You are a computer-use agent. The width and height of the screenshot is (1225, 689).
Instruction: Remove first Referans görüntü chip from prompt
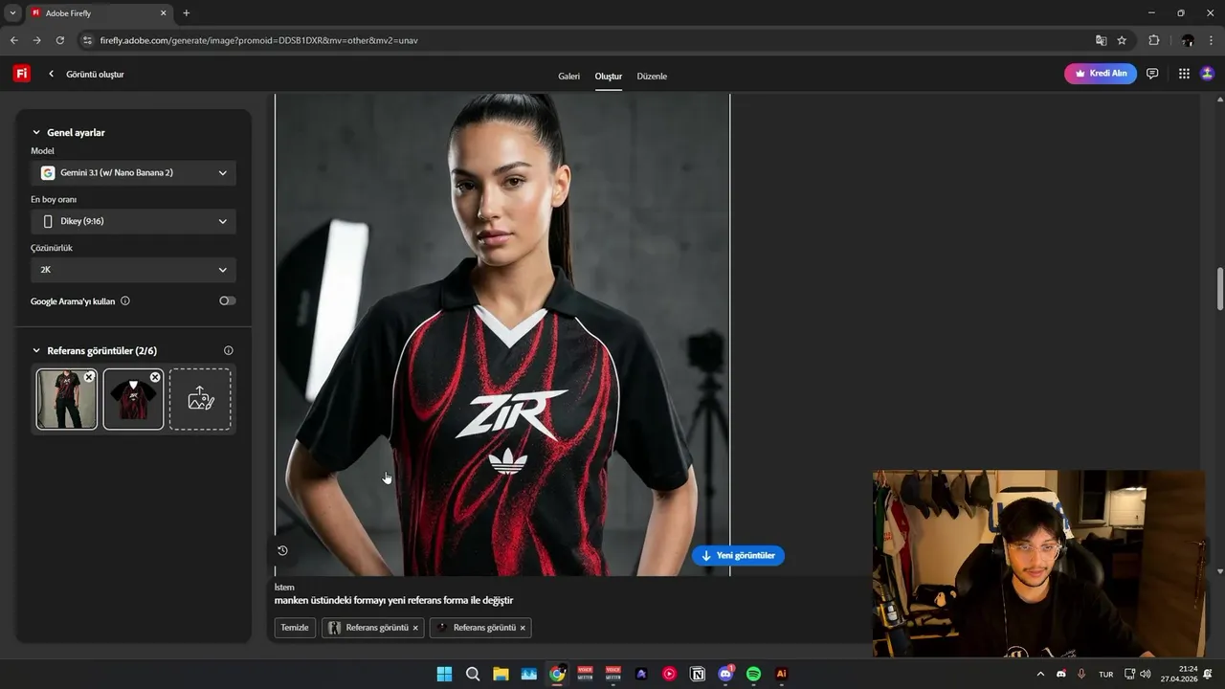[415, 628]
